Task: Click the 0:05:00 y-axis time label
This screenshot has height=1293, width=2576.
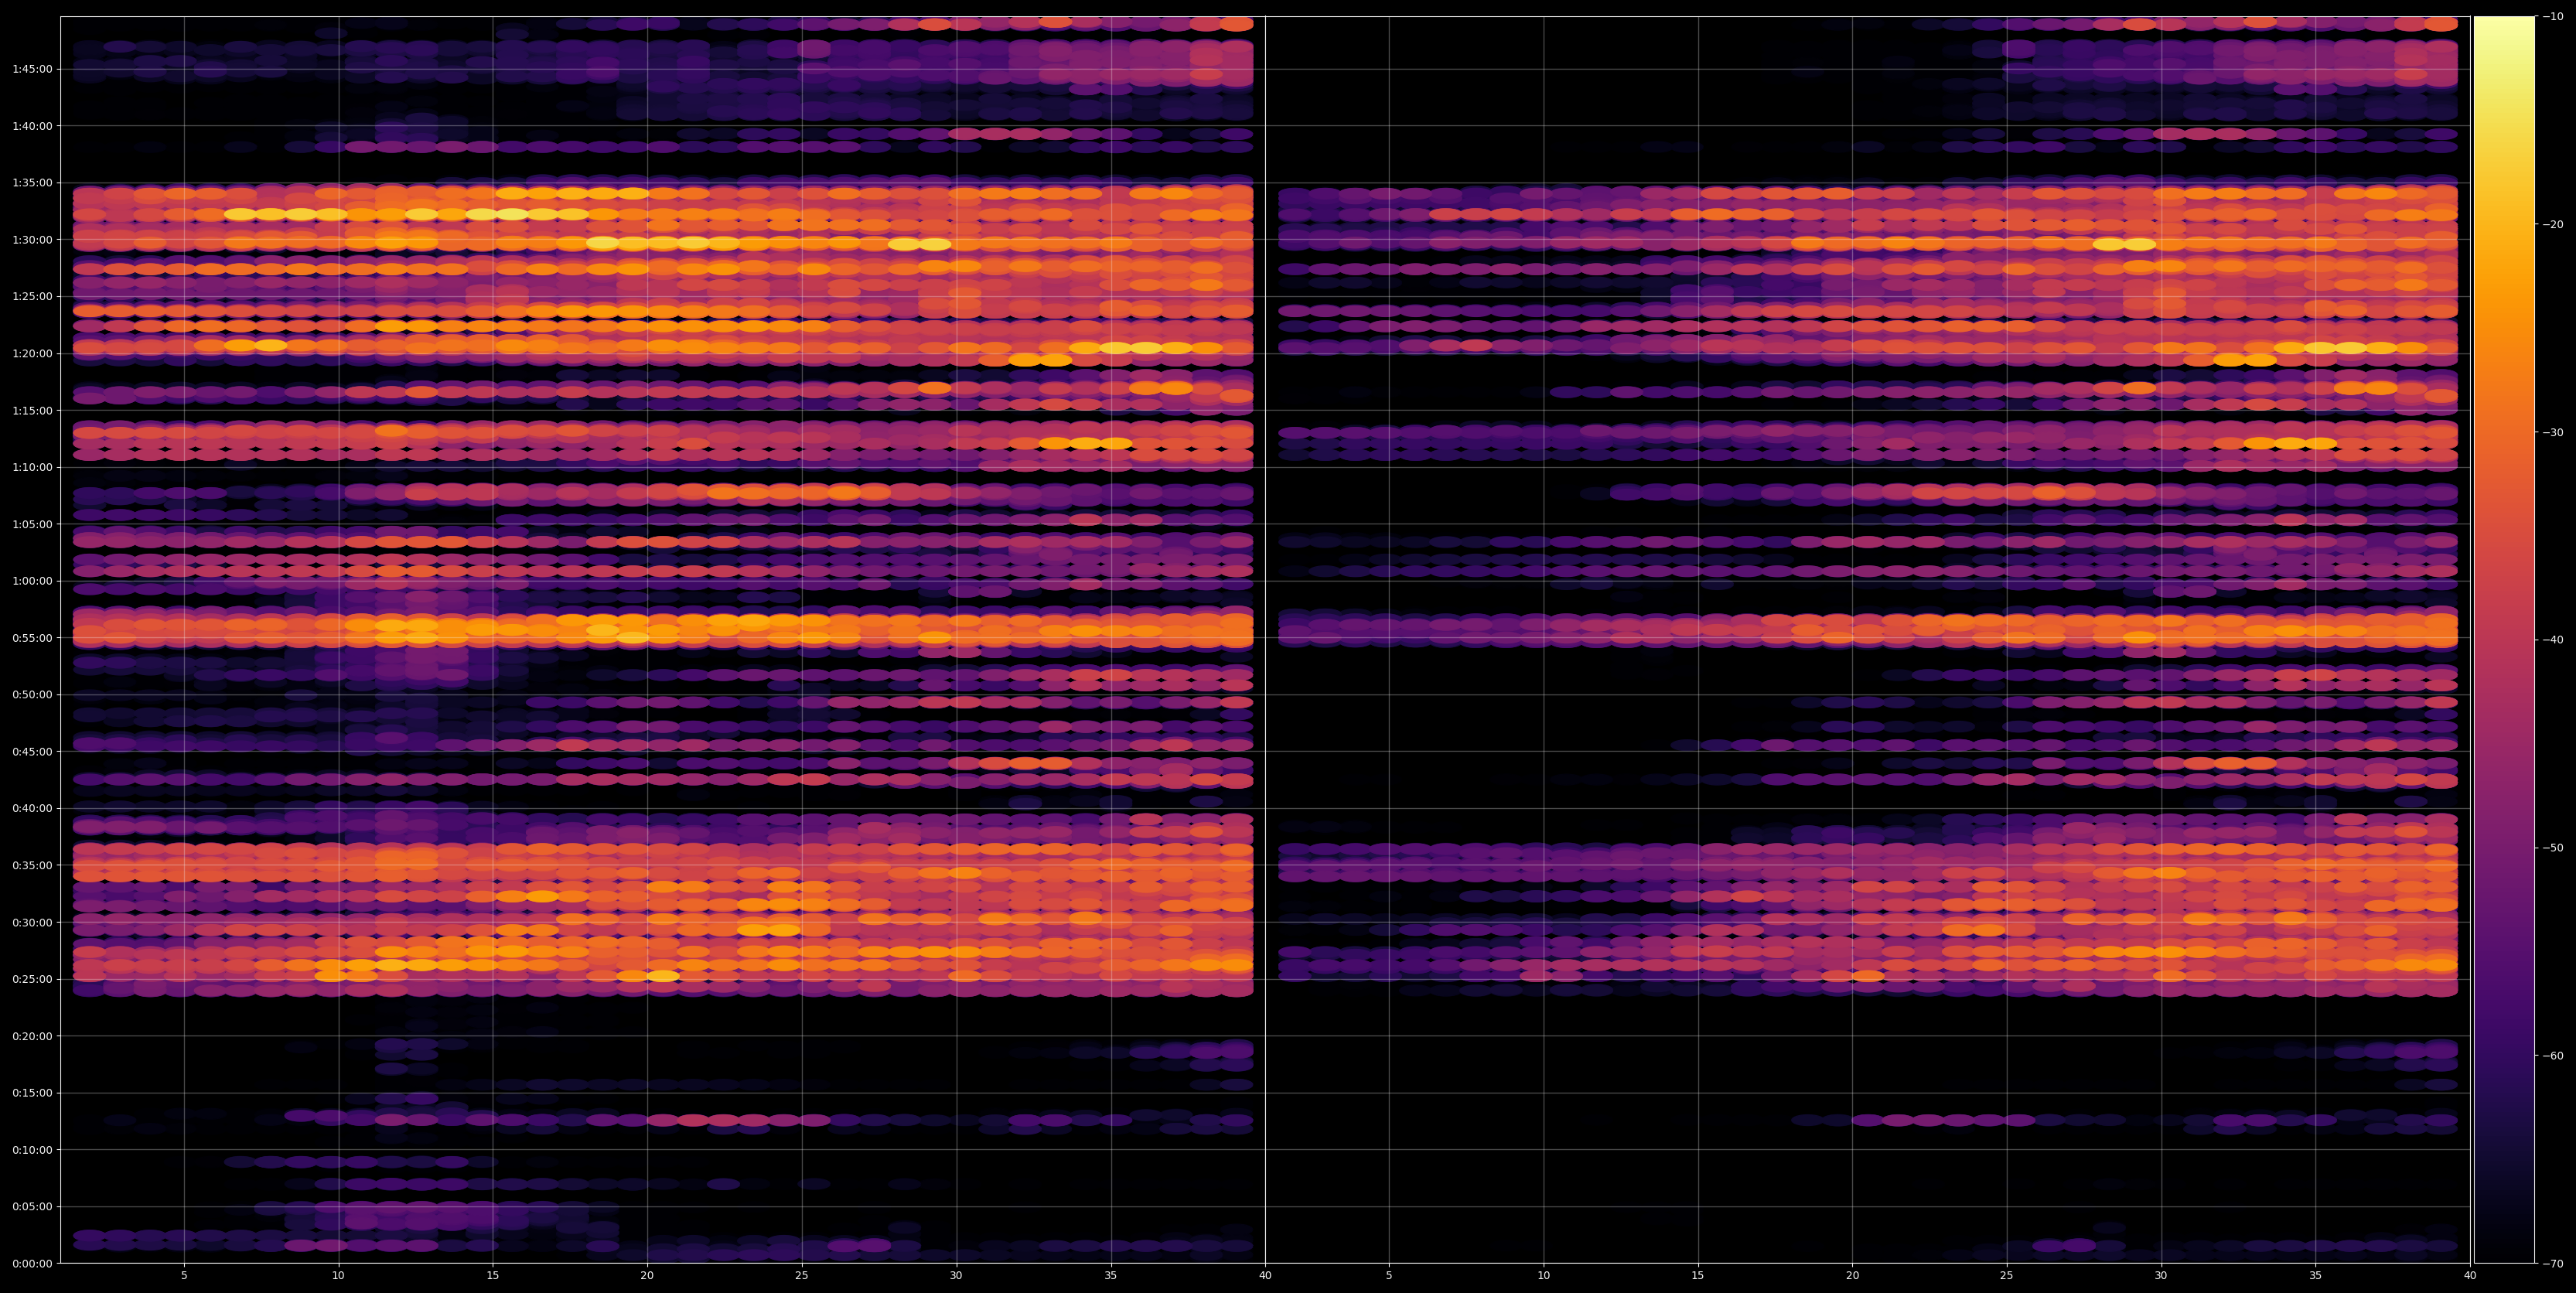Action: pyautogui.click(x=32, y=1207)
